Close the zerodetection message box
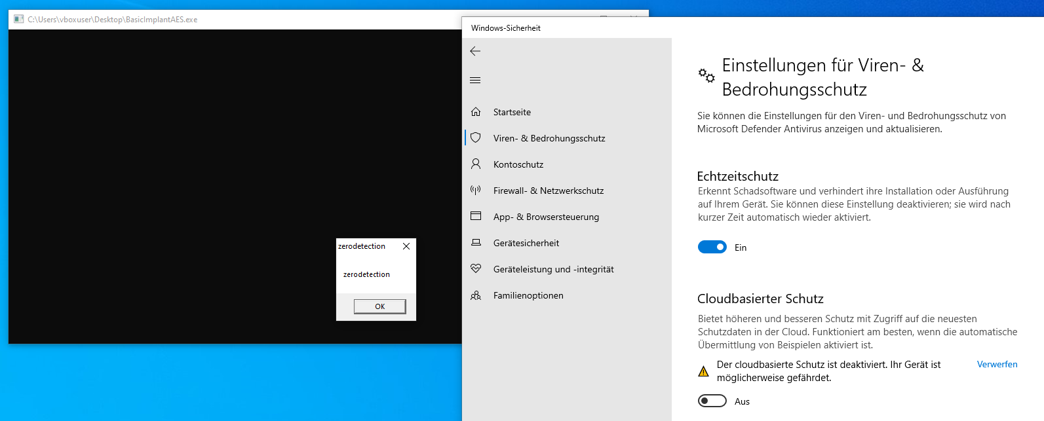The width and height of the screenshot is (1044, 421). 406,246
